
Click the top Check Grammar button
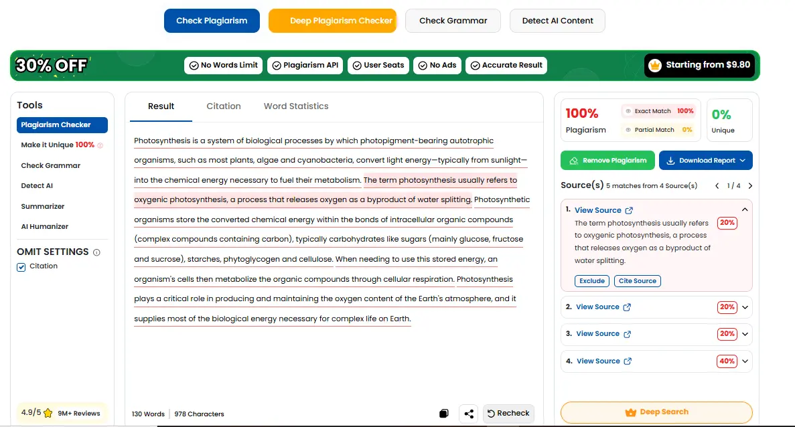pos(453,21)
